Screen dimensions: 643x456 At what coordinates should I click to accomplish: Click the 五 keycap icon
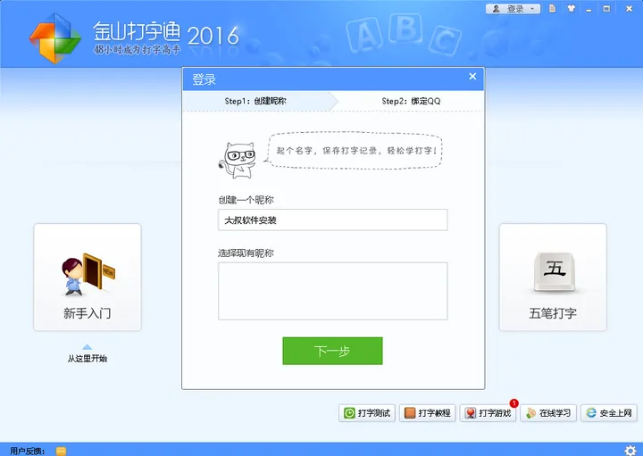click(x=555, y=271)
